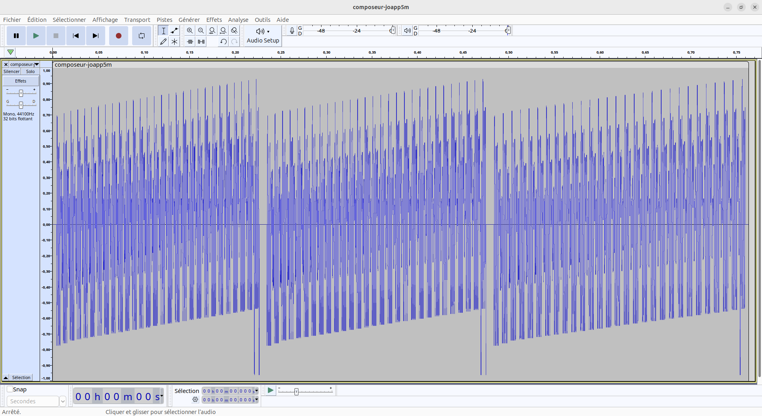Open the Audio Setup dropdown
The width and height of the screenshot is (762, 416).
263,36
